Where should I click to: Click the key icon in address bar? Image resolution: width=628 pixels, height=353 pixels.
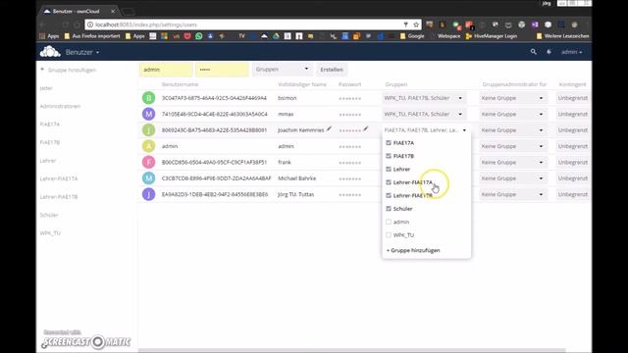coord(405,25)
